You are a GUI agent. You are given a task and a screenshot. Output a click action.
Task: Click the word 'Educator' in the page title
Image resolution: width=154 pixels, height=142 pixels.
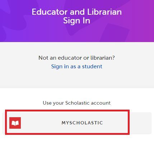[x=50, y=12]
